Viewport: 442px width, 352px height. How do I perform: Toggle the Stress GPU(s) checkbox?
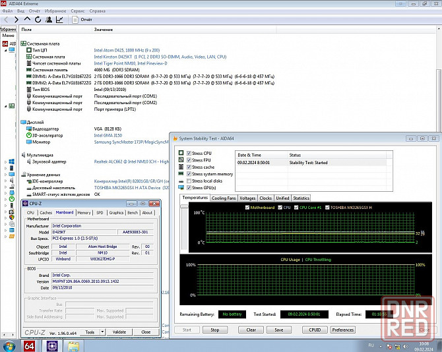click(190, 188)
